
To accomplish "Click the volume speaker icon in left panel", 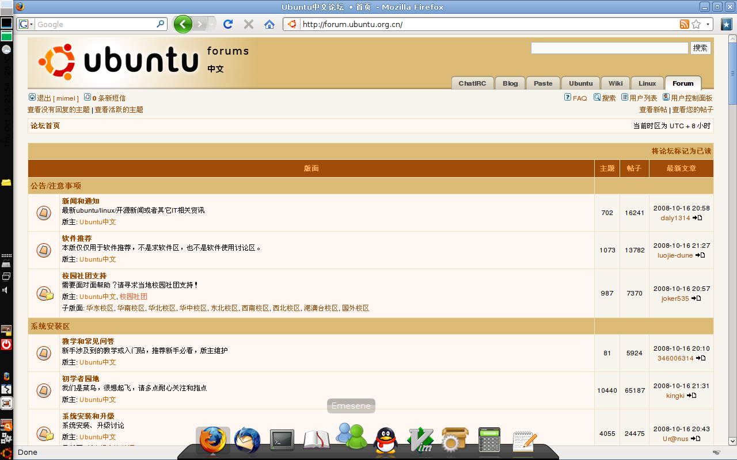I will coord(6,290).
